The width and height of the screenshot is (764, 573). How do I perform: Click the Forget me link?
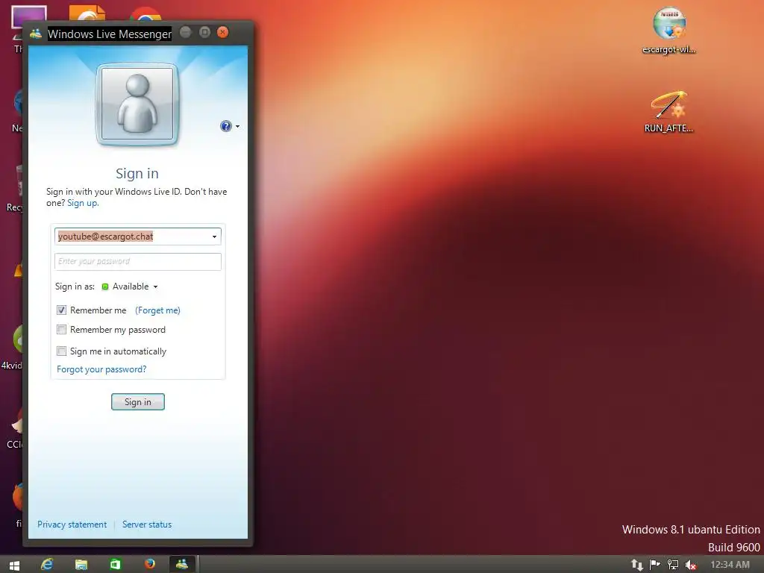coord(157,310)
